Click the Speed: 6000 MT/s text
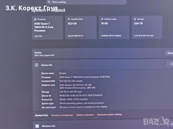This screenshot has width=173, height=129. coord(76,36)
